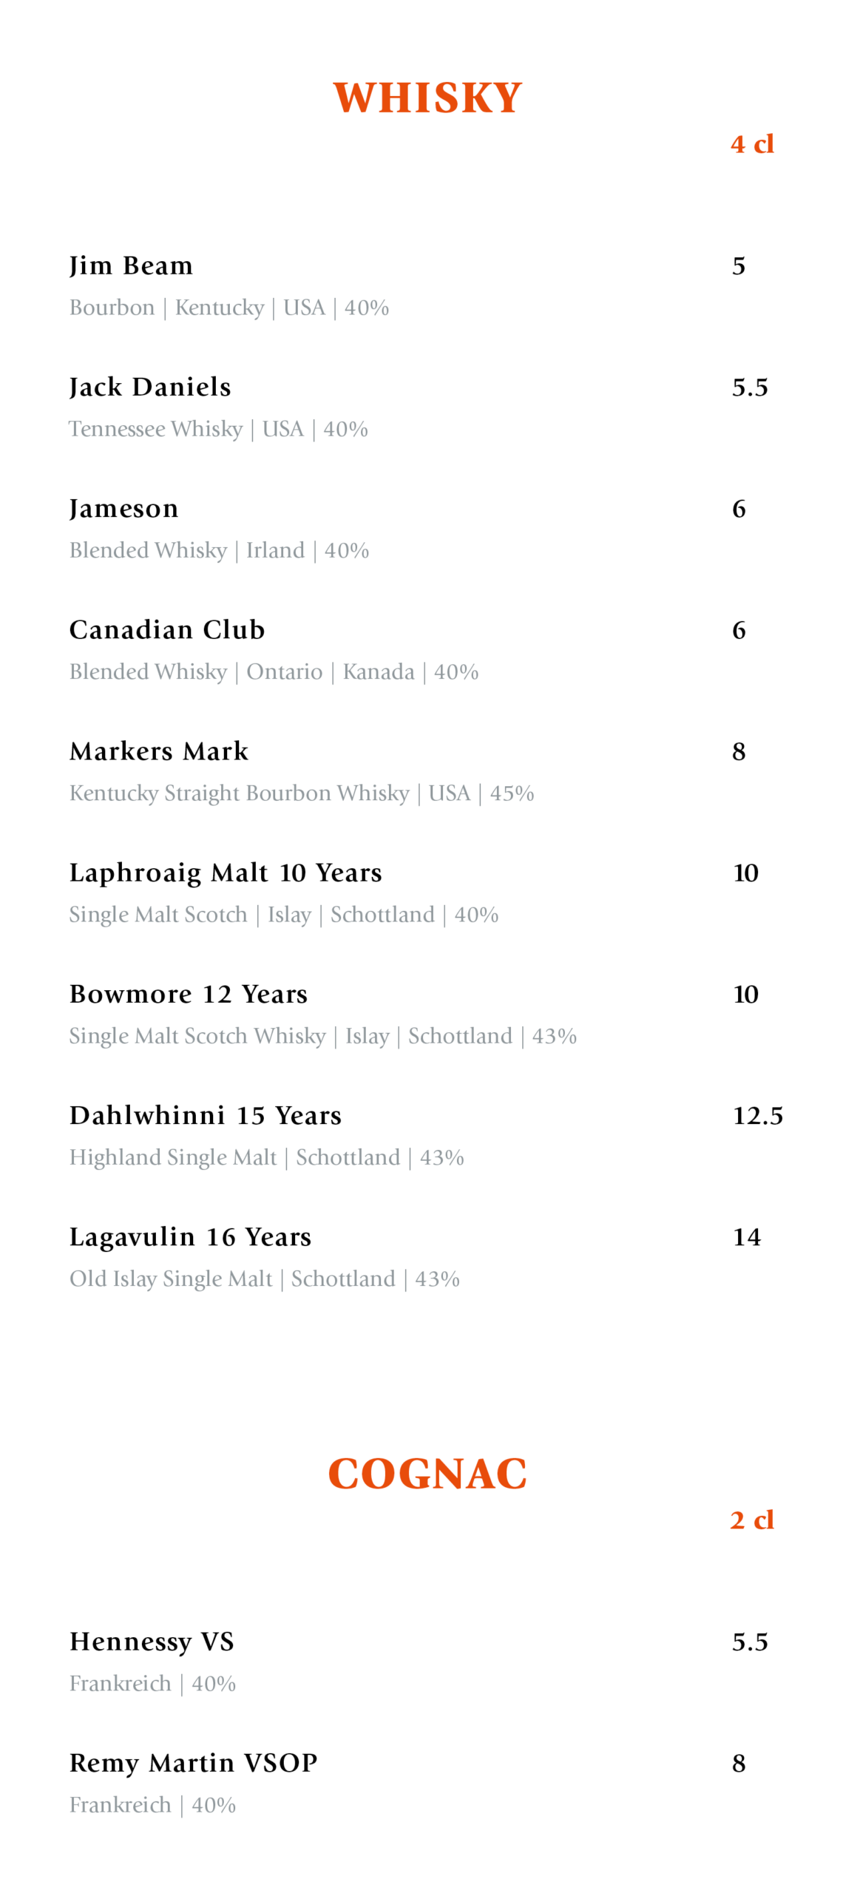The height and width of the screenshot is (1893, 860).
Task: Pick the Bowmore 12 Years entry
Action: point(189,994)
